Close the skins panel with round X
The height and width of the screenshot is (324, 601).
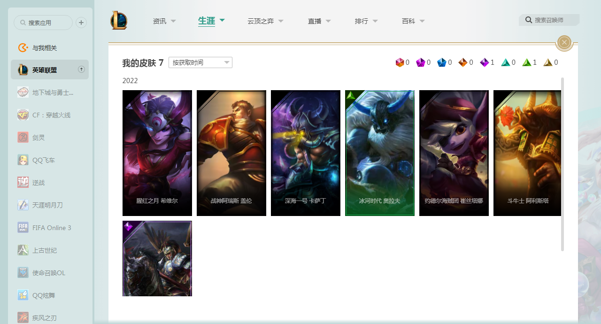click(564, 43)
